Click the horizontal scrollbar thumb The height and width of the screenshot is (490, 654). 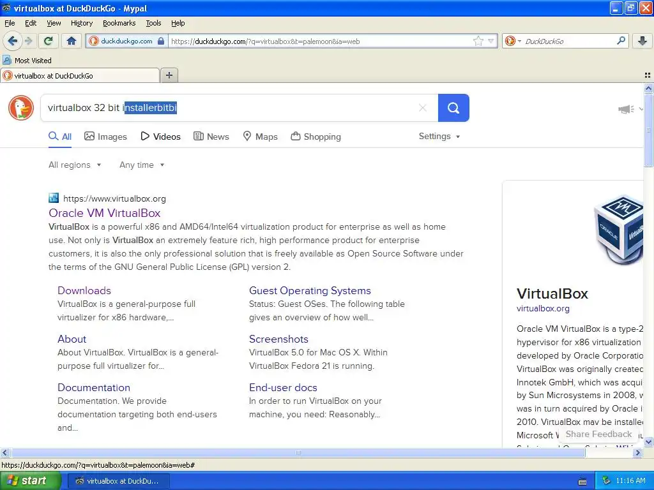click(298, 452)
